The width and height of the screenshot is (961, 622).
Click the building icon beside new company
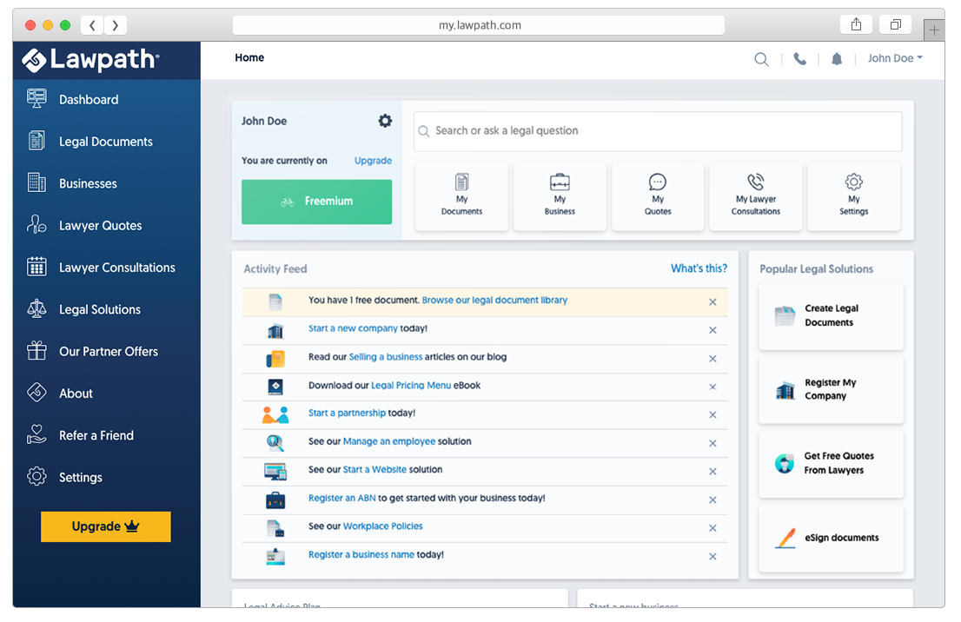click(x=275, y=331)
